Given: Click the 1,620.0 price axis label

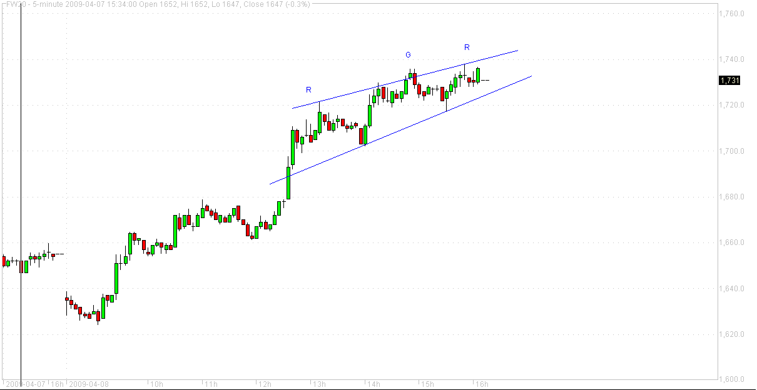Looking at the screenshot, I should [x=733, y=334].
